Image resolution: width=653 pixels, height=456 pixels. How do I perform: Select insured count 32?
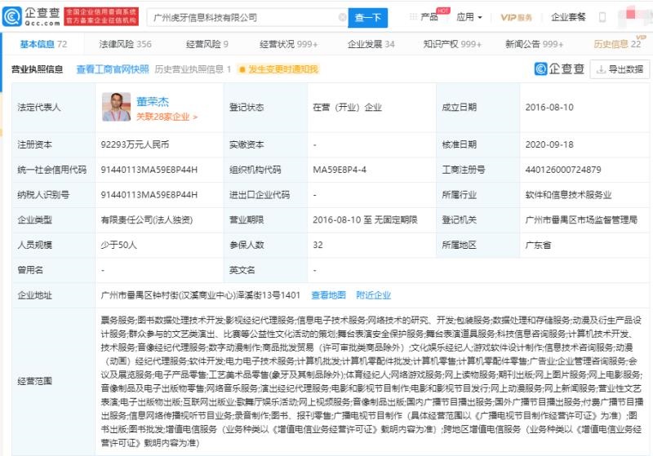tap(318, 245)
